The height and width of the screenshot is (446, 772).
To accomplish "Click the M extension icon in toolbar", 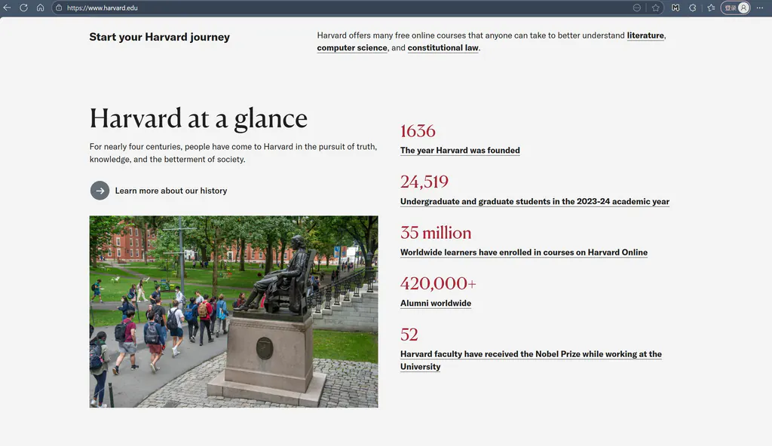I will 675,8.
